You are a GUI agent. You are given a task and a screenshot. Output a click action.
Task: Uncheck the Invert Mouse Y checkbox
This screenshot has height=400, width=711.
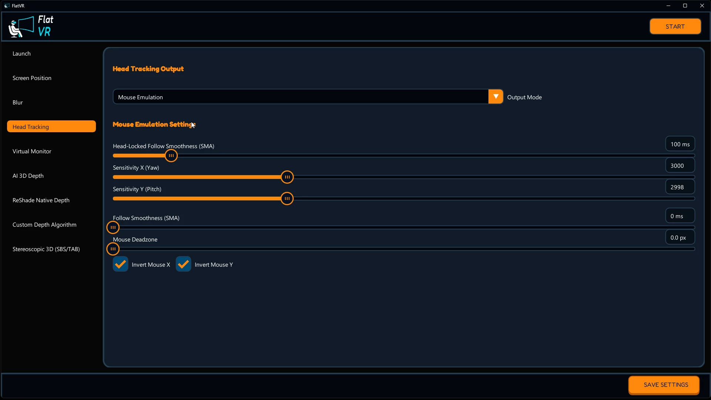point(183,264)
